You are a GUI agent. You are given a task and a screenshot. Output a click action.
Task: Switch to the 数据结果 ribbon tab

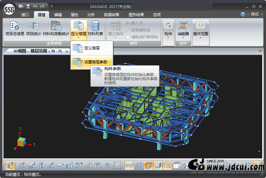point(112,15)
